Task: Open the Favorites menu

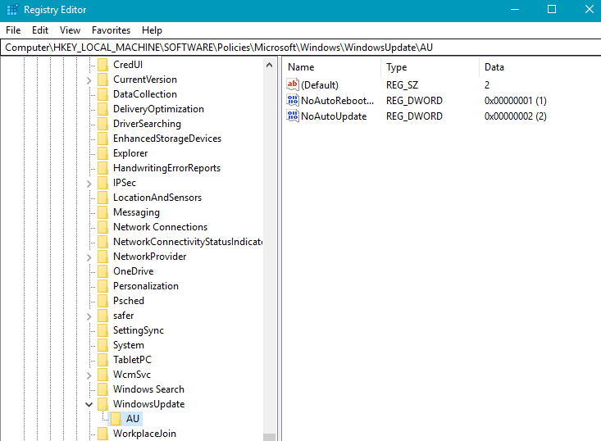Action: [111, 30]
